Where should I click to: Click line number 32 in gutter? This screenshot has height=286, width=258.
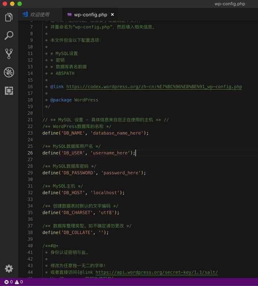(x=30, y=193)
